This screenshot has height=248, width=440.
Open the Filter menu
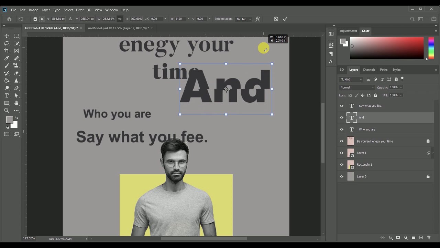click(x=80, y=10)
